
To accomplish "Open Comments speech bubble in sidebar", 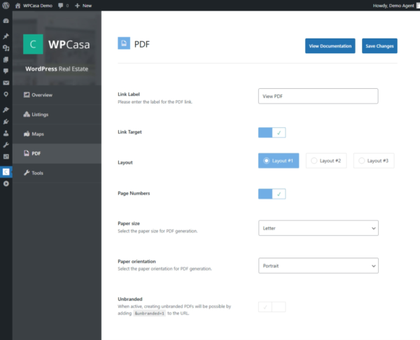I will (6, 71).
